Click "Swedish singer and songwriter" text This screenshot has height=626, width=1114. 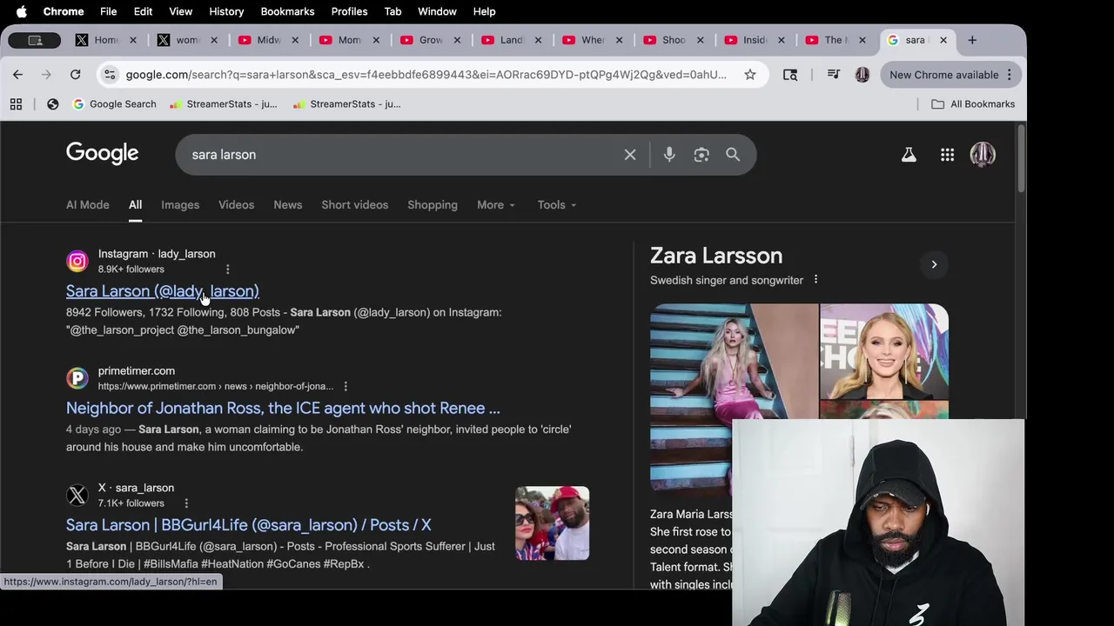coord(727,280)
